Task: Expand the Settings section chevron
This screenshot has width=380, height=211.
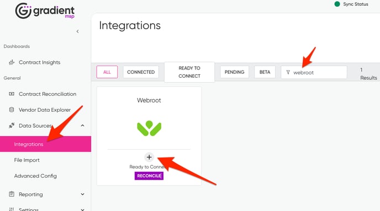Action: click(82, 209)
